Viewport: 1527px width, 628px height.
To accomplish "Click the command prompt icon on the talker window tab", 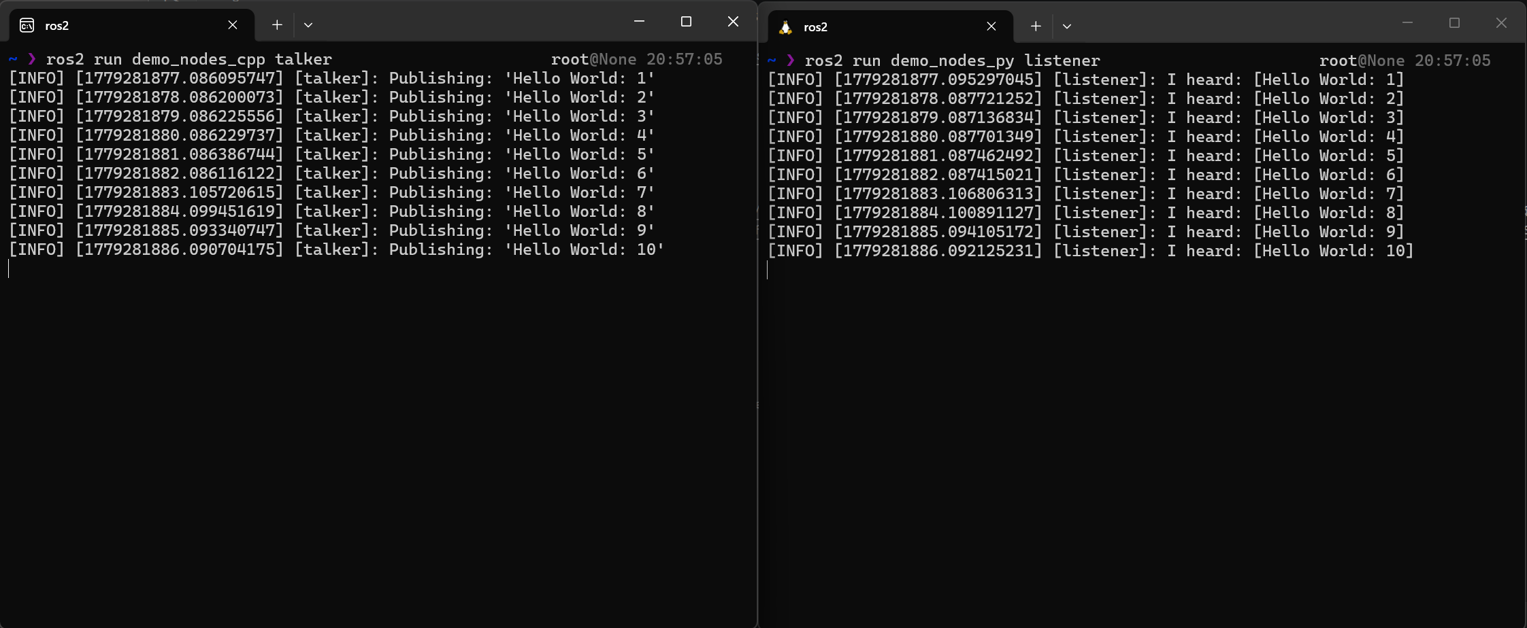I will click(x=27, y=25).
